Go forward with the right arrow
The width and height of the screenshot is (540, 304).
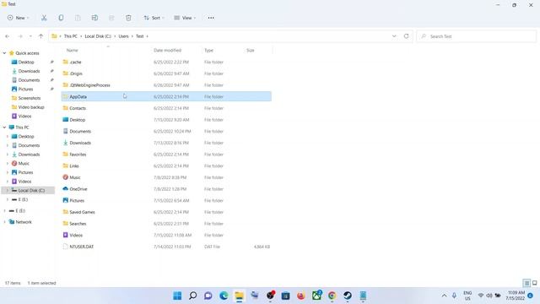[20, 36]
